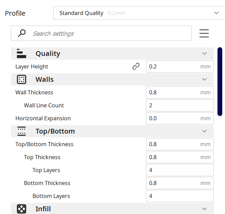Click the Search settings field

(x=109, y=33)
